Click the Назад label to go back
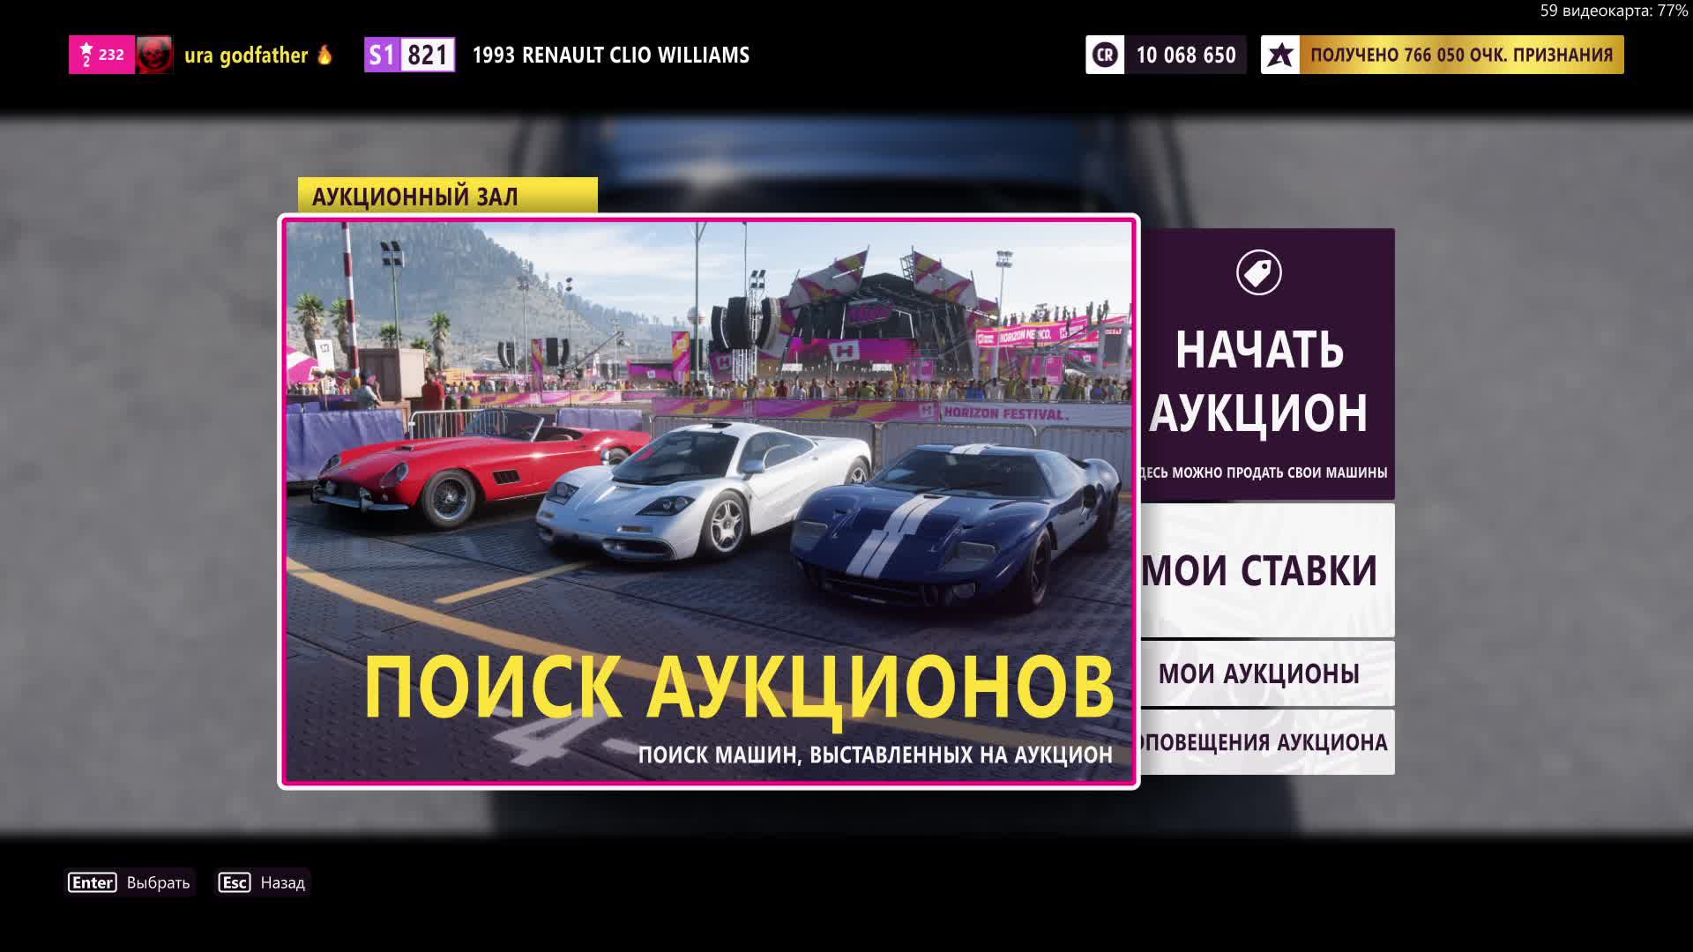The image size is (1693, 952). 282,882
